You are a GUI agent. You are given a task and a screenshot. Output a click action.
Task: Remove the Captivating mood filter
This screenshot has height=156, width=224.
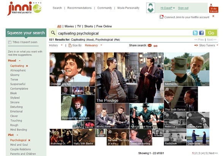tap(27, 66)
